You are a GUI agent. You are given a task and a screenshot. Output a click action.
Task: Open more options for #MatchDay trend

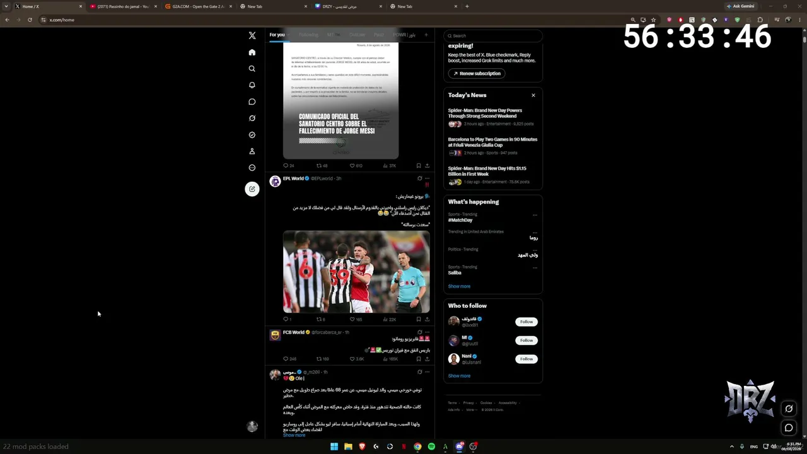[x=535, y=215]
